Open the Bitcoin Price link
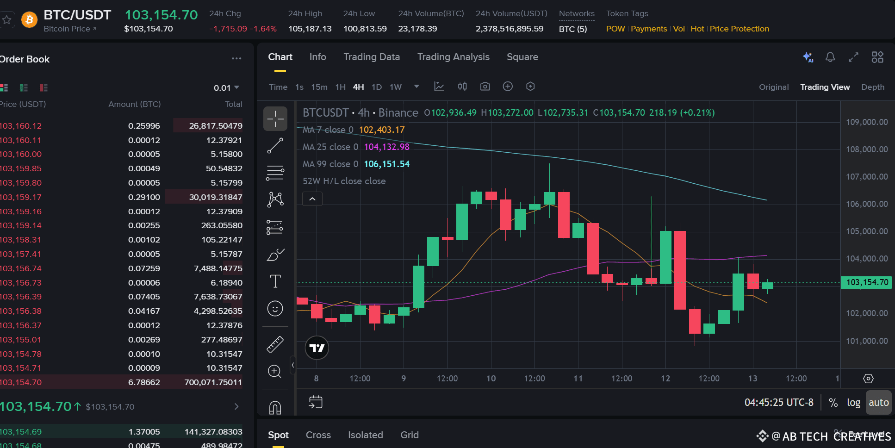 pos(70,29)
